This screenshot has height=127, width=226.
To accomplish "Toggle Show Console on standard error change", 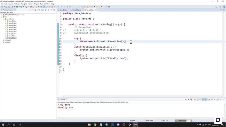I will pyautogui.click(x=206, y=99).
